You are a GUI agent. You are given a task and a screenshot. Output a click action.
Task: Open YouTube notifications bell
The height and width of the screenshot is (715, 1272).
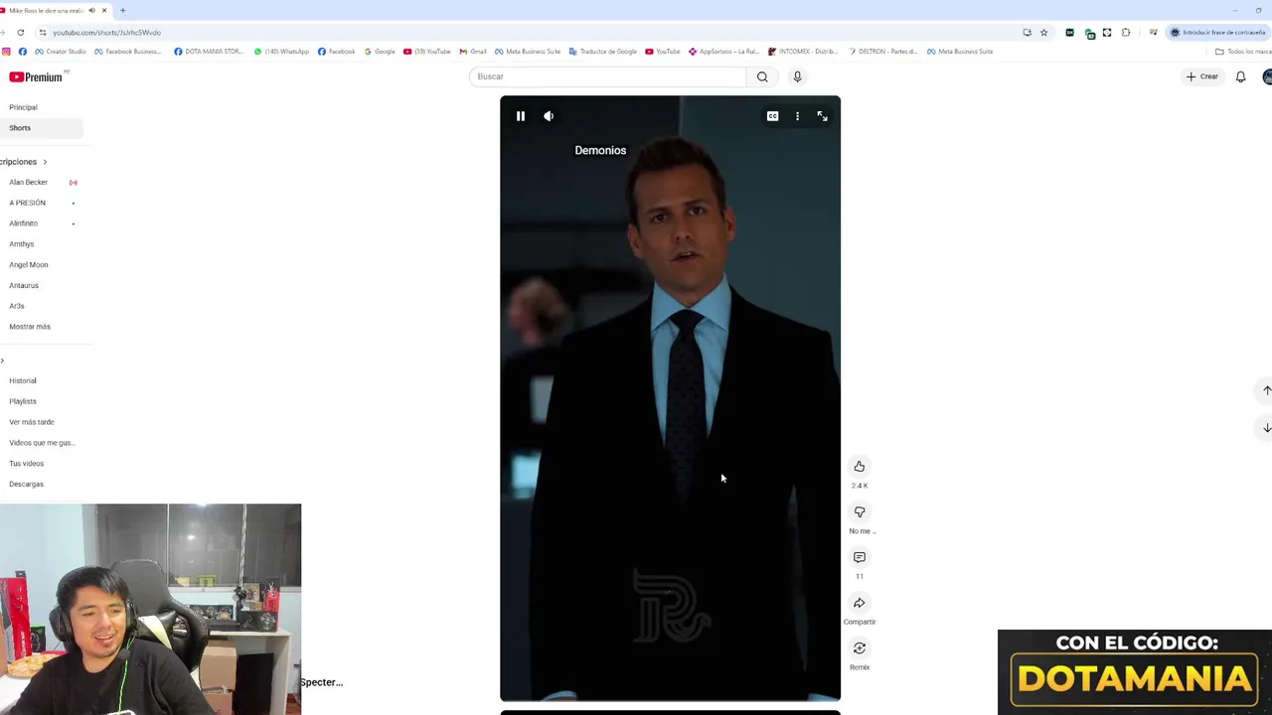pyautogui.click(x=1240, y=76)
